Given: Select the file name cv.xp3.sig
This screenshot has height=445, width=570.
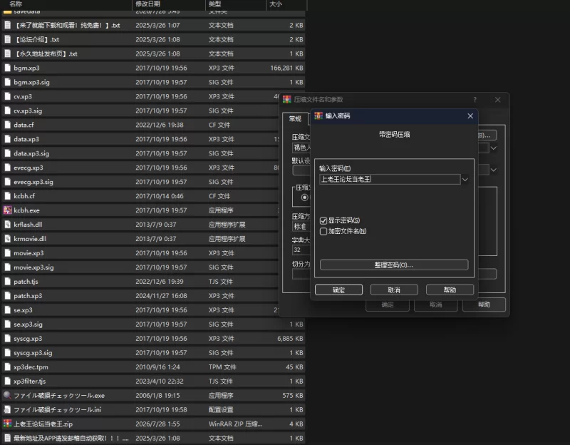Looking at the screenshot, I should [28, 111].
